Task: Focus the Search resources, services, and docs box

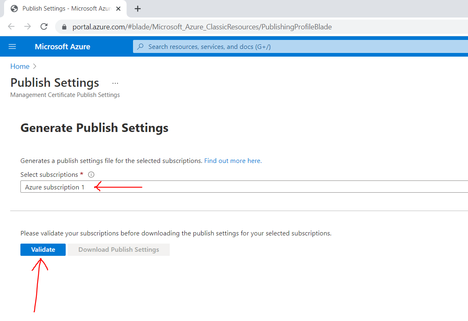Action: tap(300, 46)
